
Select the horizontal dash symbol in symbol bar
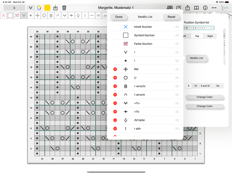[92, 15]
